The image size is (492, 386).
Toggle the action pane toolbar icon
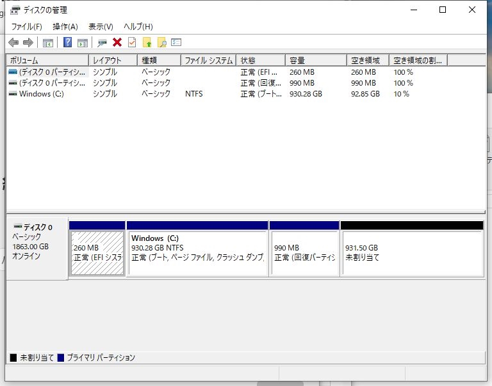point(83,43)
